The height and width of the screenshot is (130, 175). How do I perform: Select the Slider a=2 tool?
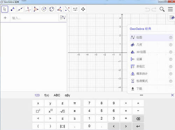click(x=75, y=9)
